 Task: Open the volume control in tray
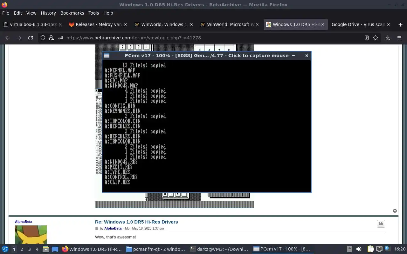[359, 249]
